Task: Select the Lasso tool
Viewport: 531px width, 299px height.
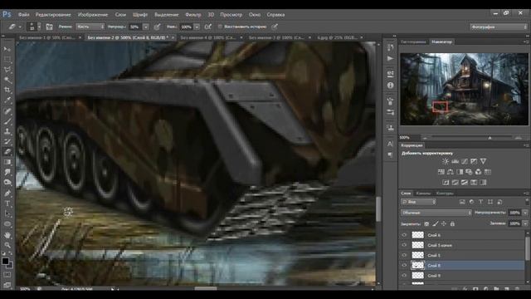Action: 7,70
